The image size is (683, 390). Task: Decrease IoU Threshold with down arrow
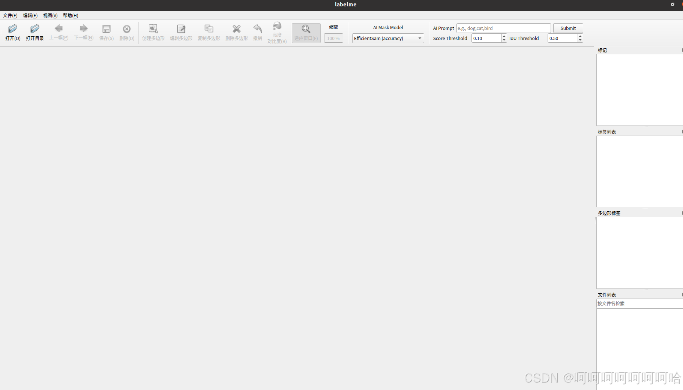point(580,40)
